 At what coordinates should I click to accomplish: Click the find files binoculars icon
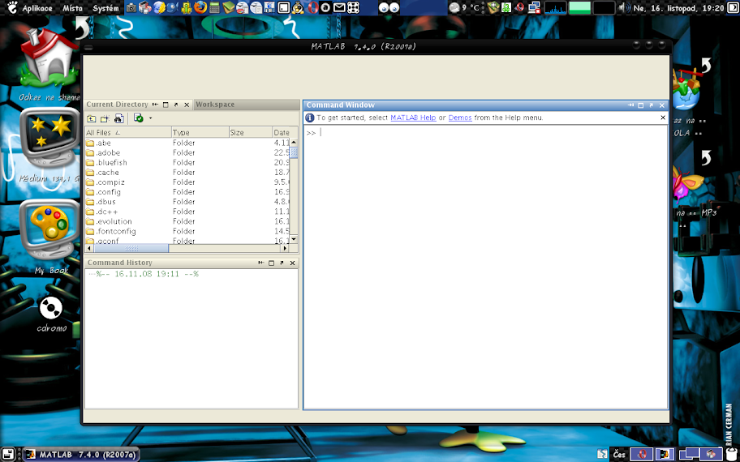click(x=118, y=118)
